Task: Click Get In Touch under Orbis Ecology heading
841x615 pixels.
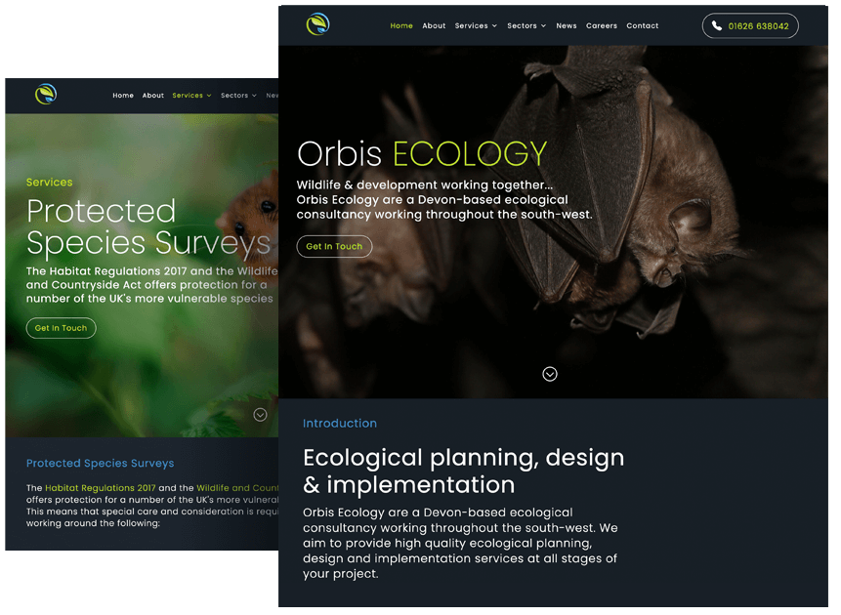Action: pos(334,247)
